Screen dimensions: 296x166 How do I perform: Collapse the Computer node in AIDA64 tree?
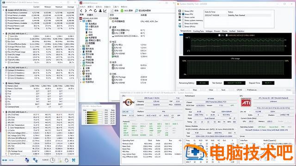click(x=81, y=21)
